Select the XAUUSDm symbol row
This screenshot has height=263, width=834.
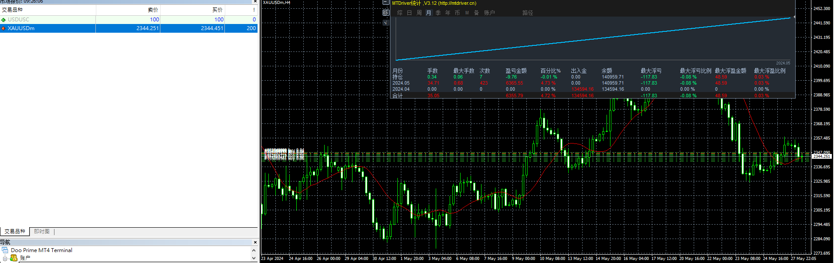click(x=129, y=28)
